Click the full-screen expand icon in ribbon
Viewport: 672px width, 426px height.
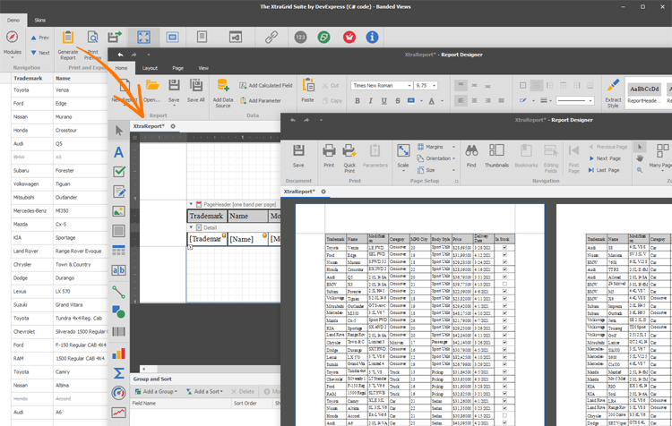[143, 38]
